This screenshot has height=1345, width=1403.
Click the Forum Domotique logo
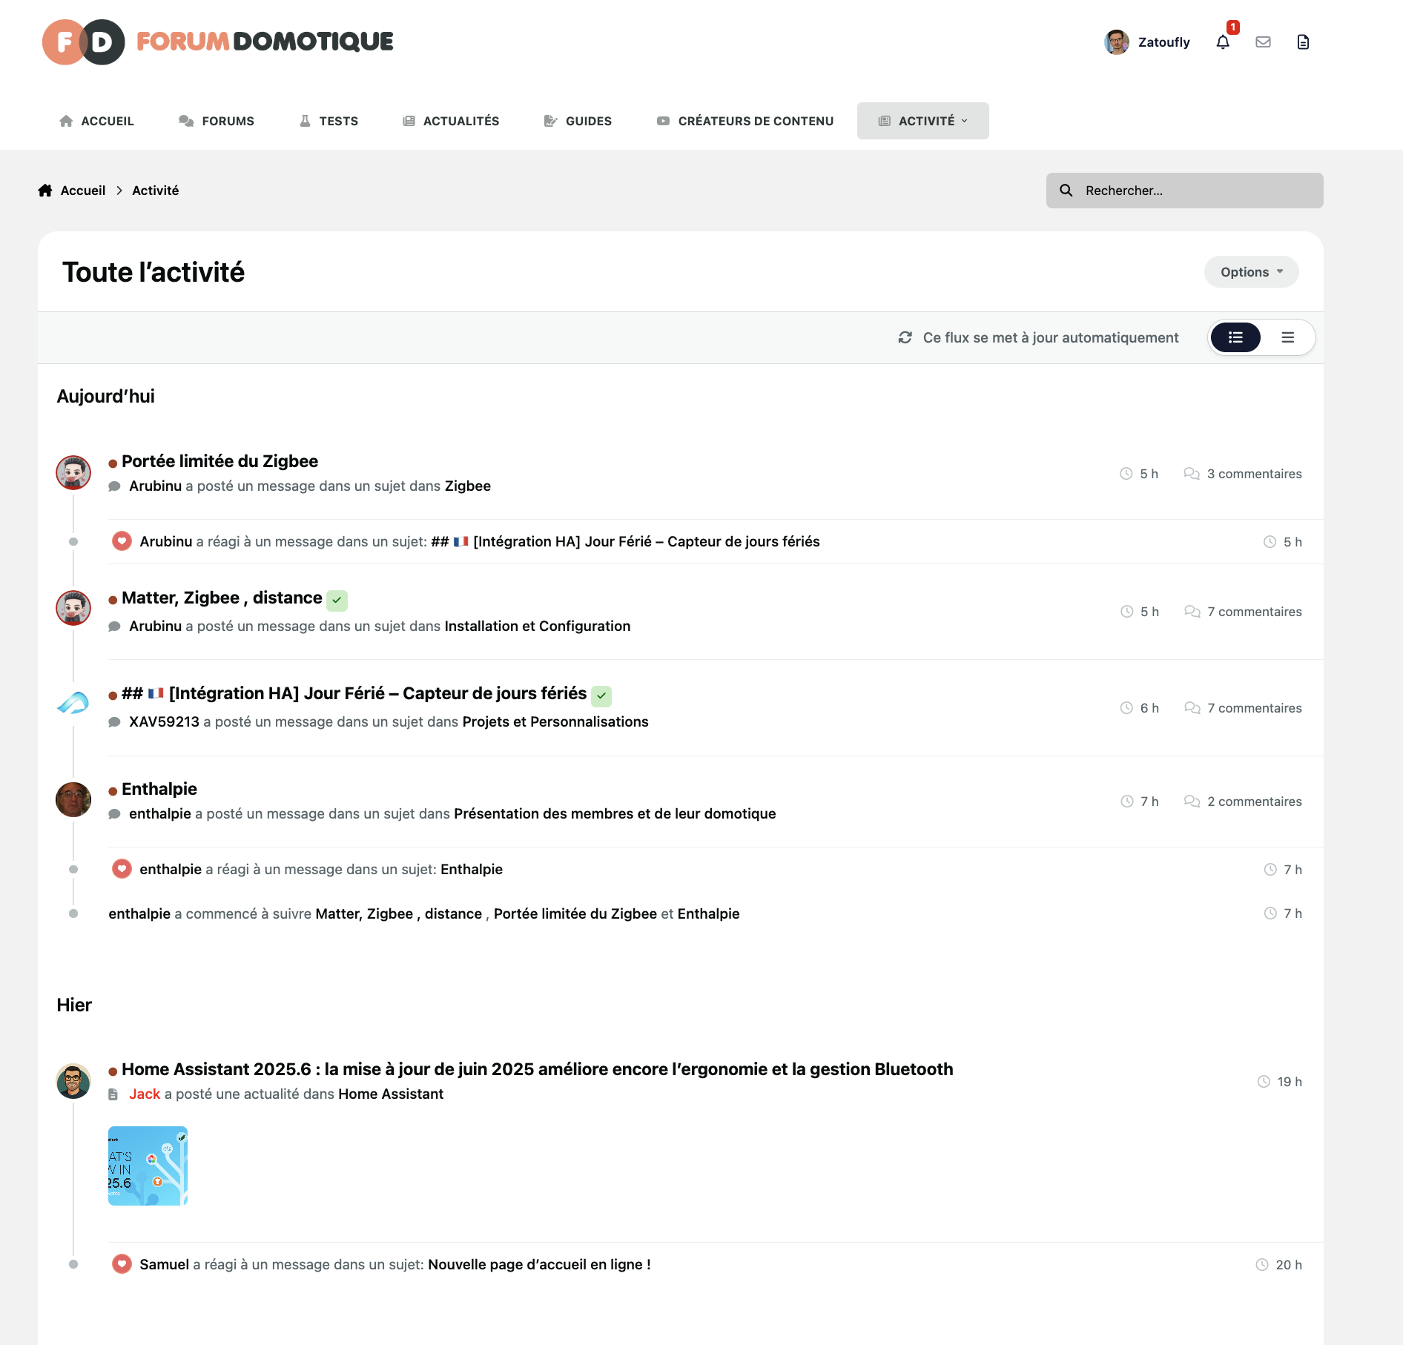pos(218,42)
